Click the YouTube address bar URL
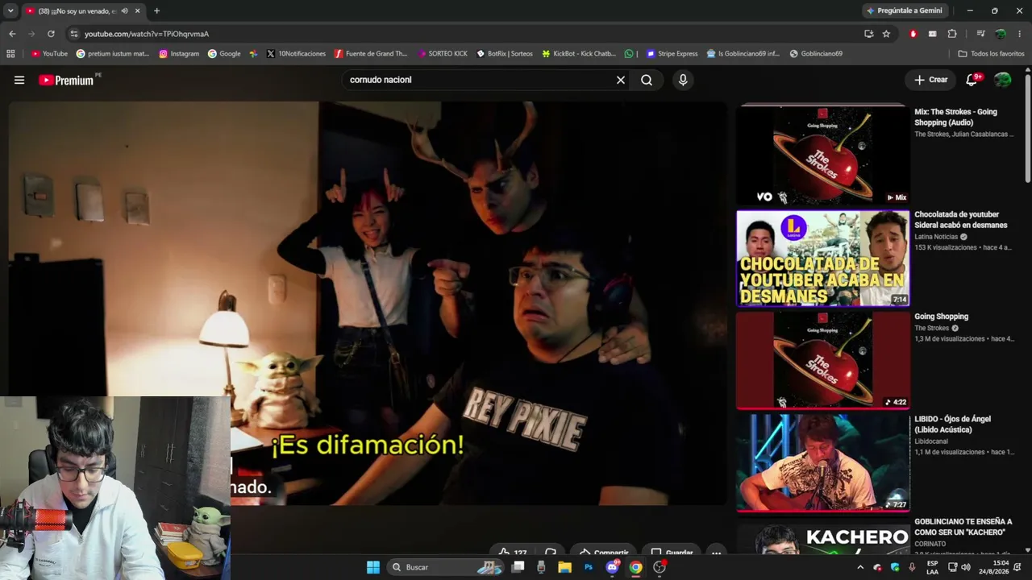The image size is (1032, 580). (146, 34)
